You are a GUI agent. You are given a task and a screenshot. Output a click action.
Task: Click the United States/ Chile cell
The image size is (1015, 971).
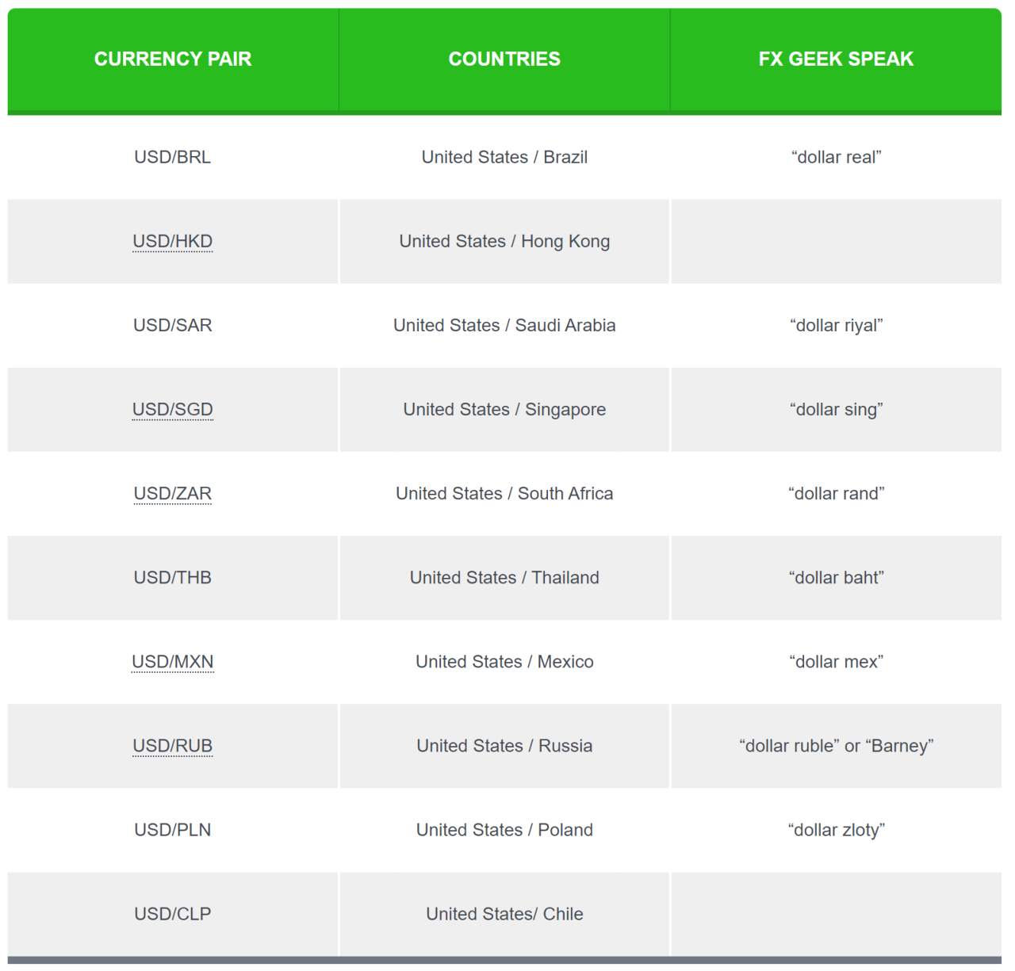[504, 913]
